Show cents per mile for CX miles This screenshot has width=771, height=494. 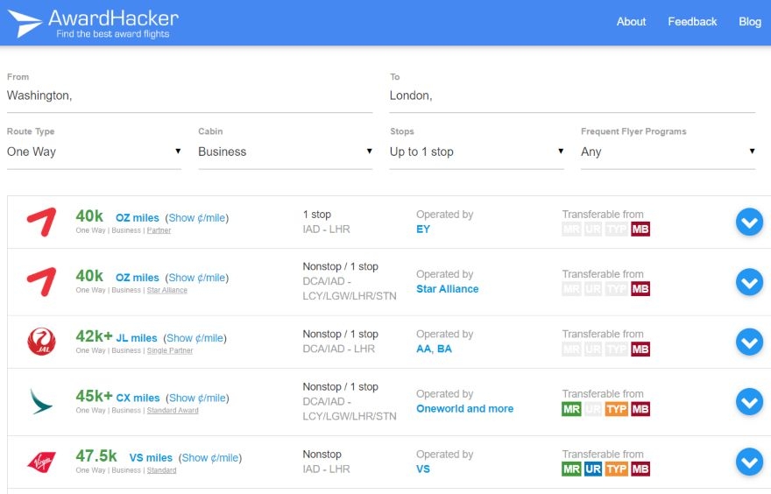197,399
